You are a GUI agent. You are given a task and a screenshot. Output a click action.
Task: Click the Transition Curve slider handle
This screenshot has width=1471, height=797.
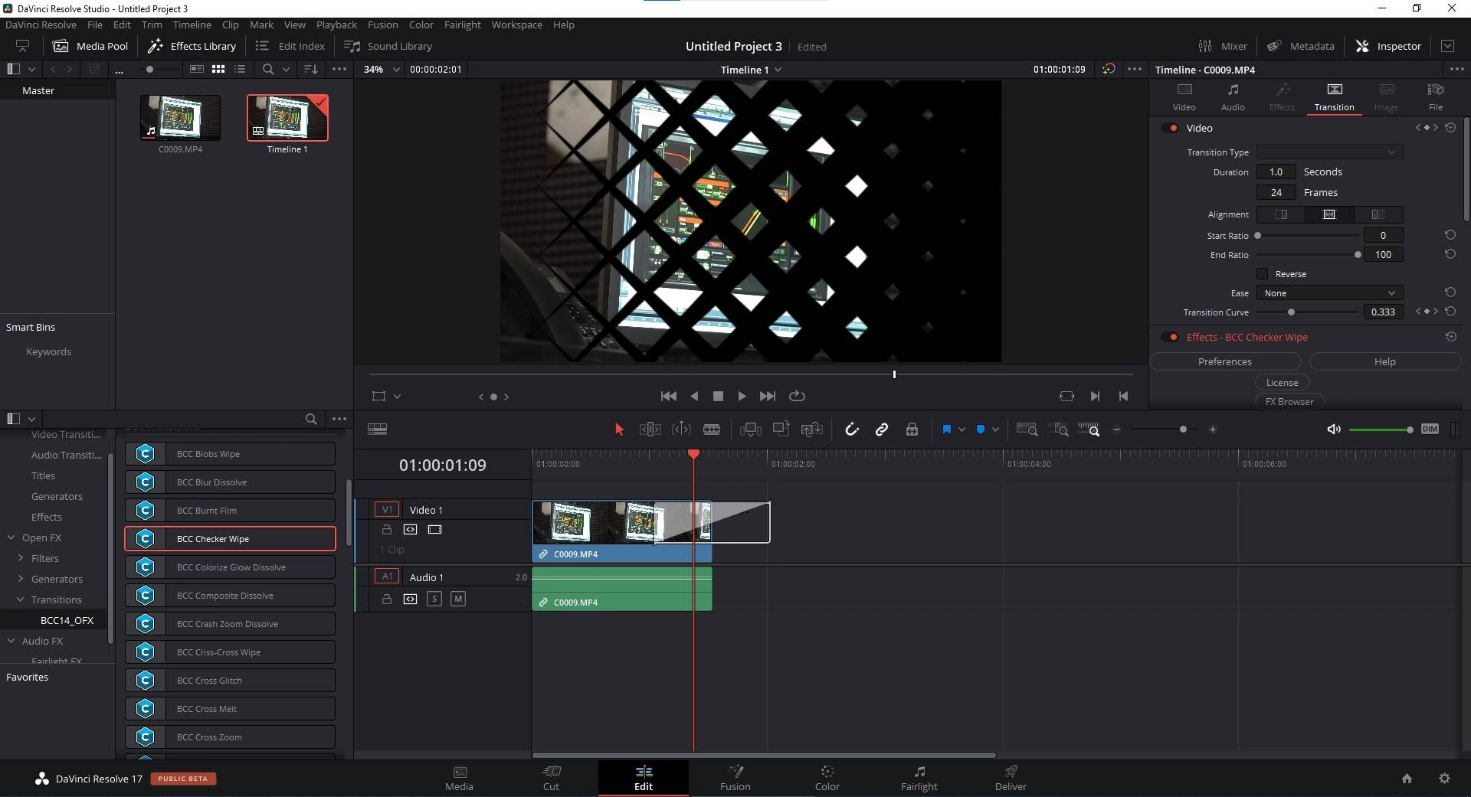[x=1291, y=312]
